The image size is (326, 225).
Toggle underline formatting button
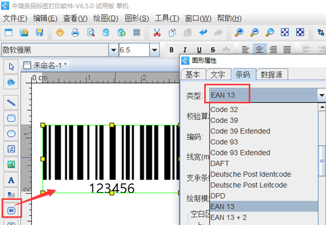pyautogui.click(x=199, y=49)
